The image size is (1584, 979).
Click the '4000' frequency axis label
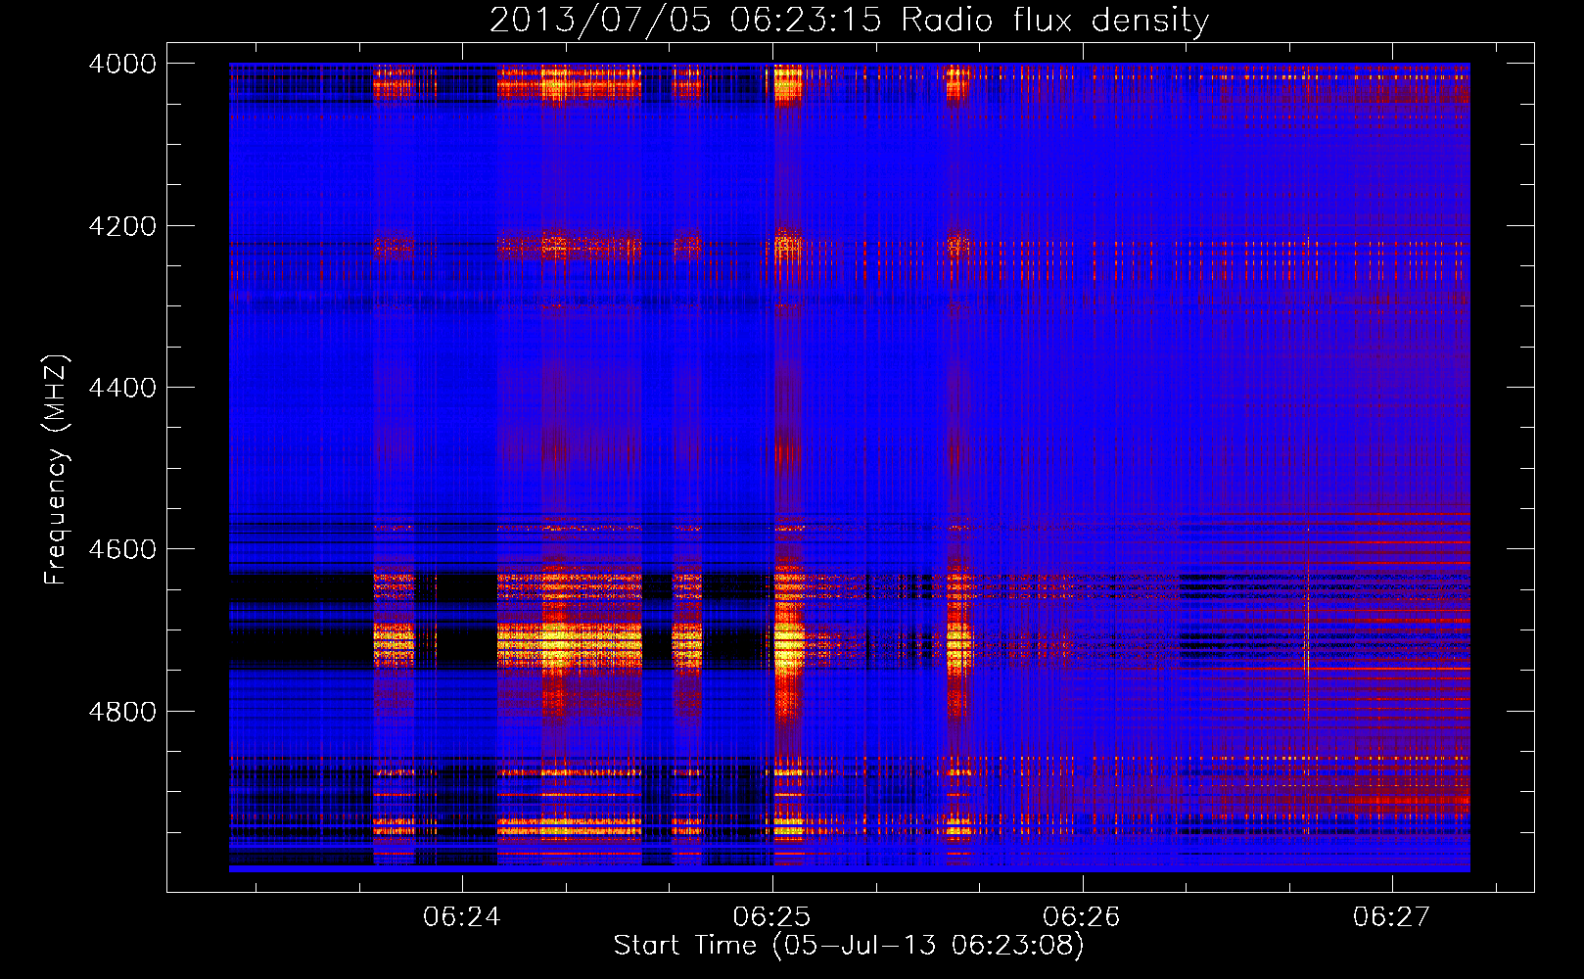122,64
